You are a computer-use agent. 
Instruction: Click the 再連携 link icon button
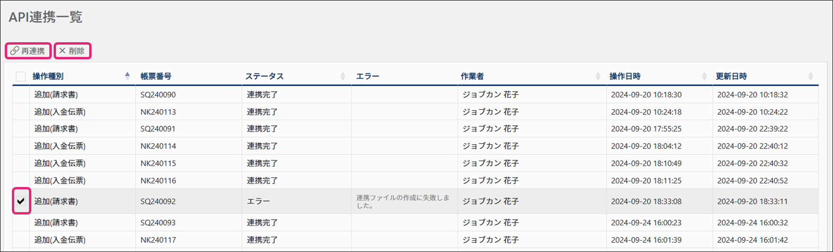28,51
